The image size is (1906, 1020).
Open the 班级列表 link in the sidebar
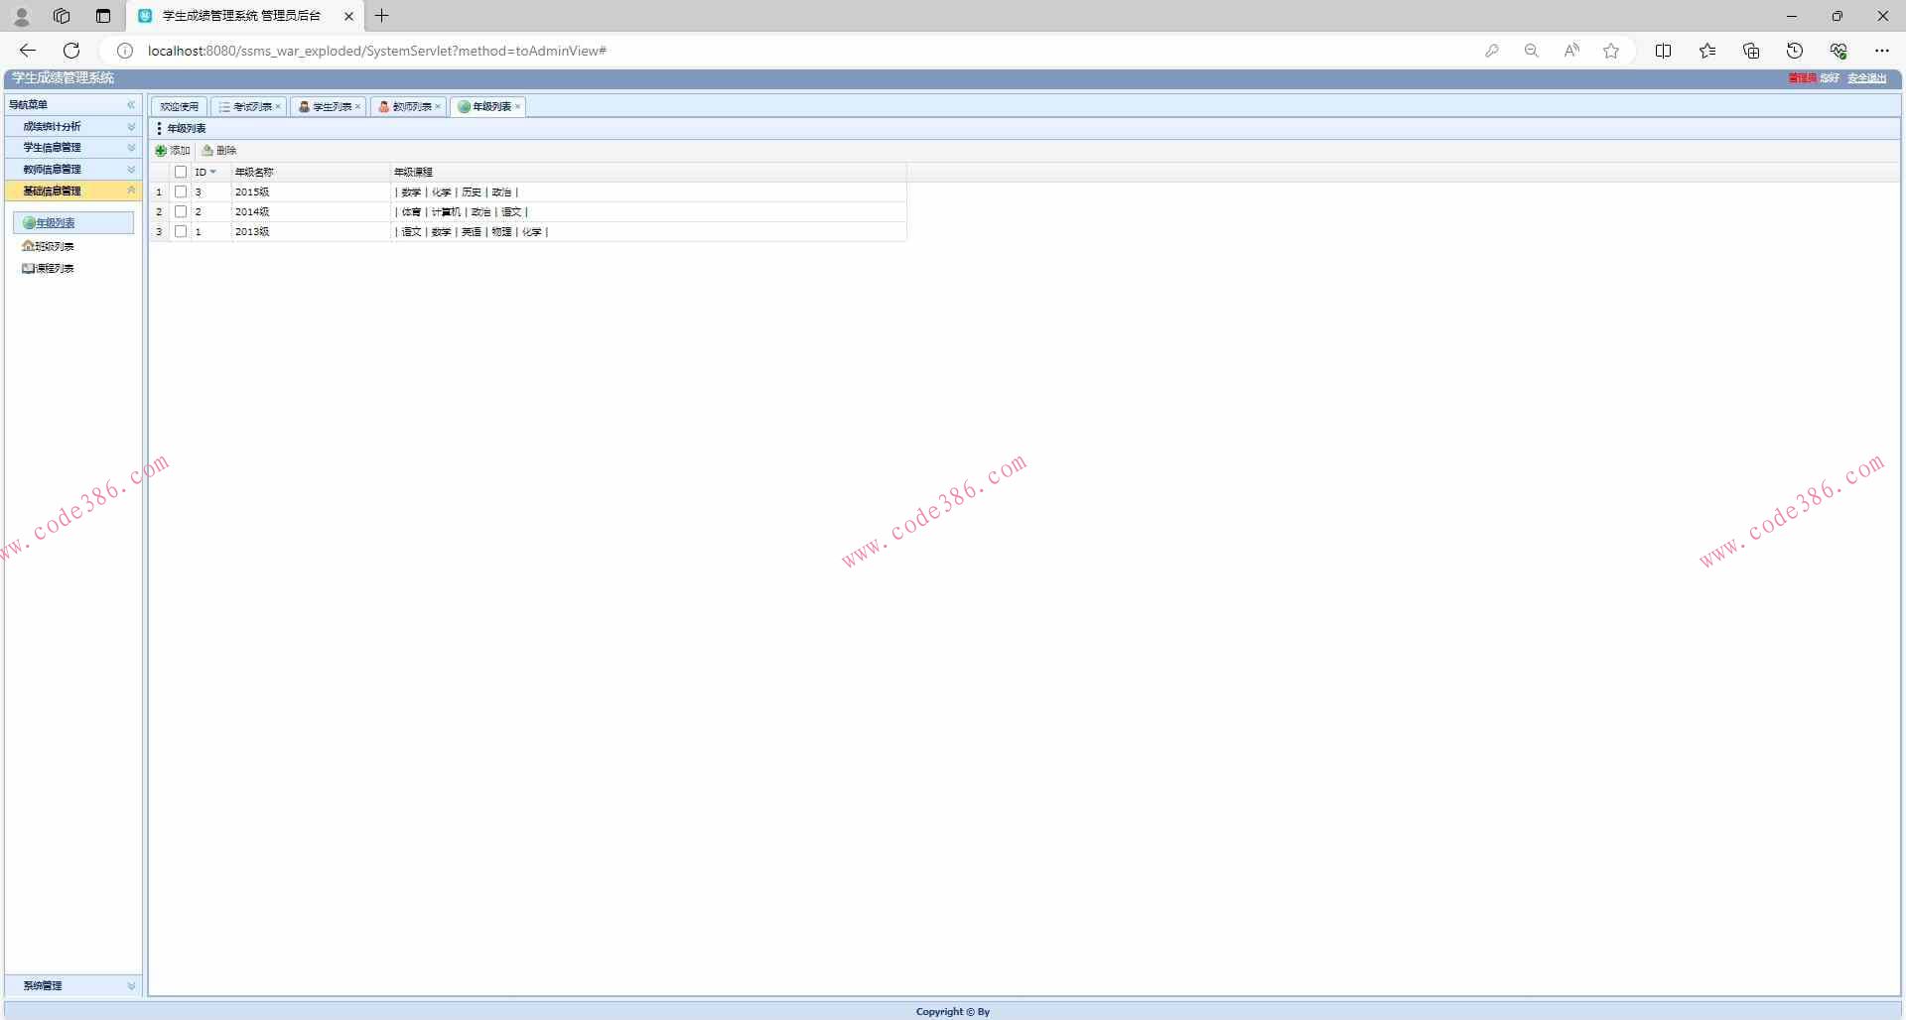point(55,246)
